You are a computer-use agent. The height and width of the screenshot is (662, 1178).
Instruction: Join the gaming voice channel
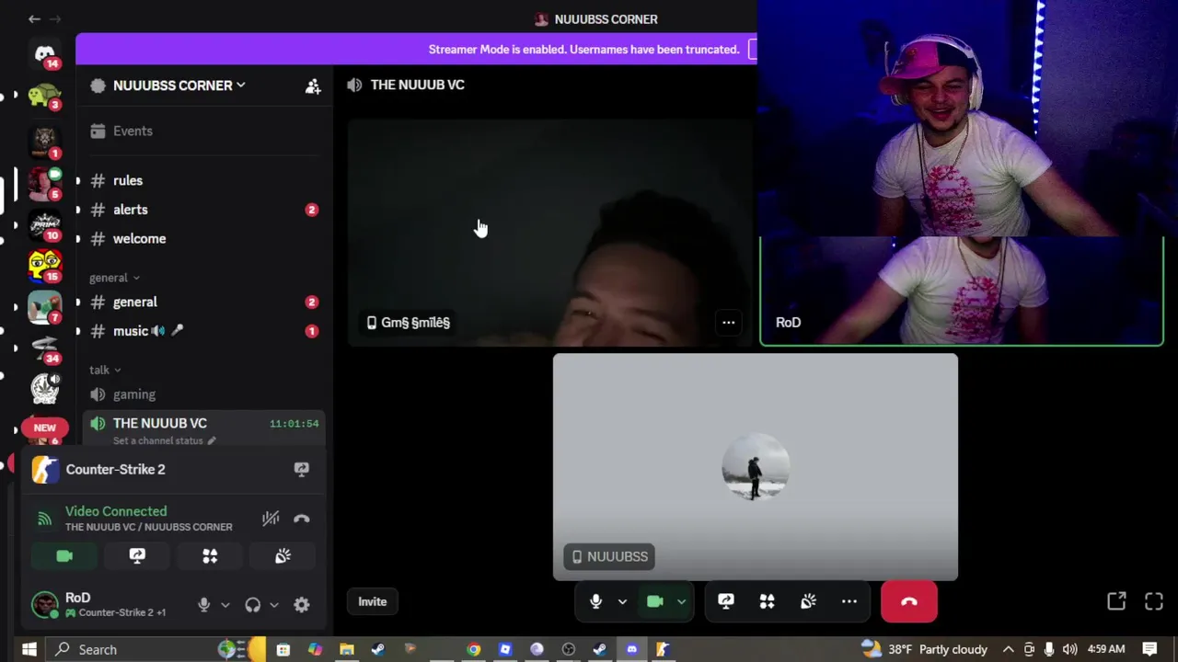tap(202, 394)
